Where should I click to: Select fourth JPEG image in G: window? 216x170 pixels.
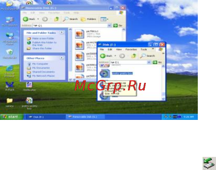tap(80, 68)
